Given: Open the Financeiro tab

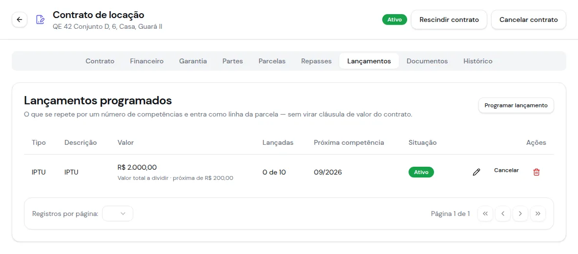Looking at the screenshot, I should pos(147,61).
